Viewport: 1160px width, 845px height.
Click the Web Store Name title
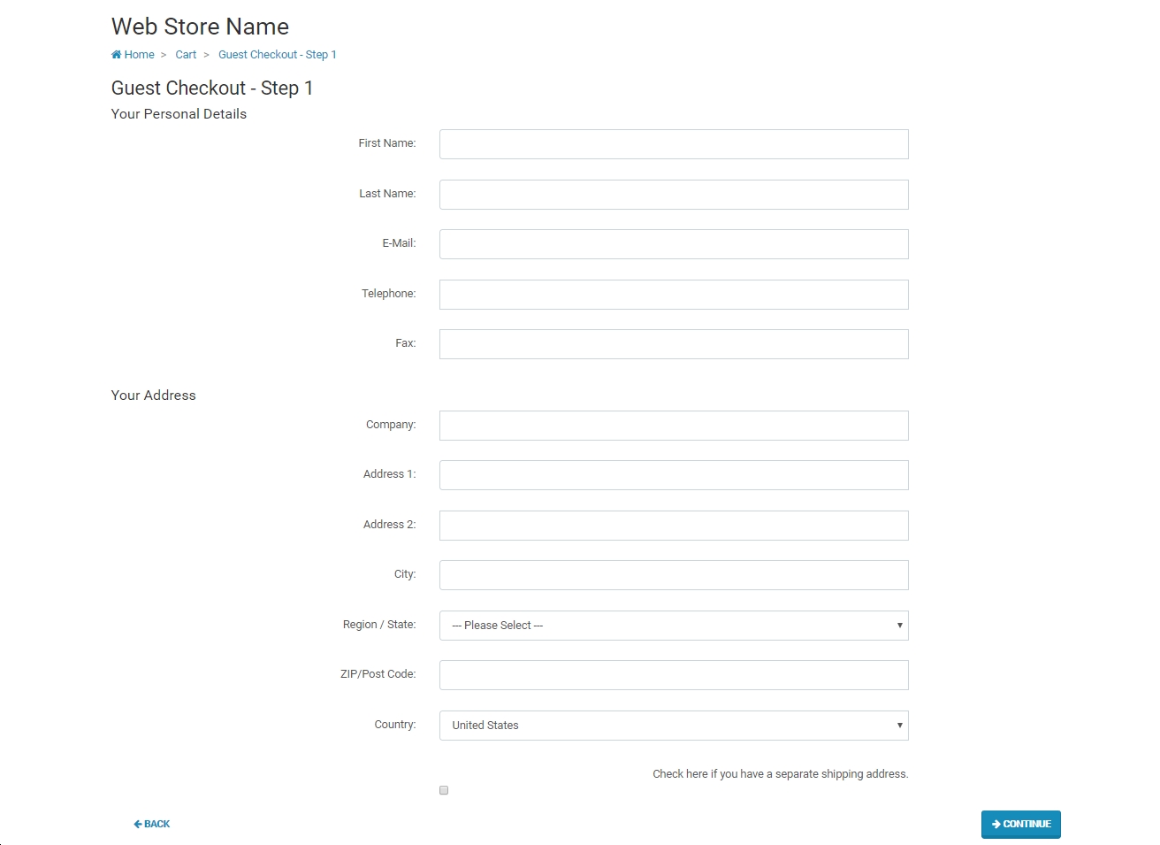[200, 27]
